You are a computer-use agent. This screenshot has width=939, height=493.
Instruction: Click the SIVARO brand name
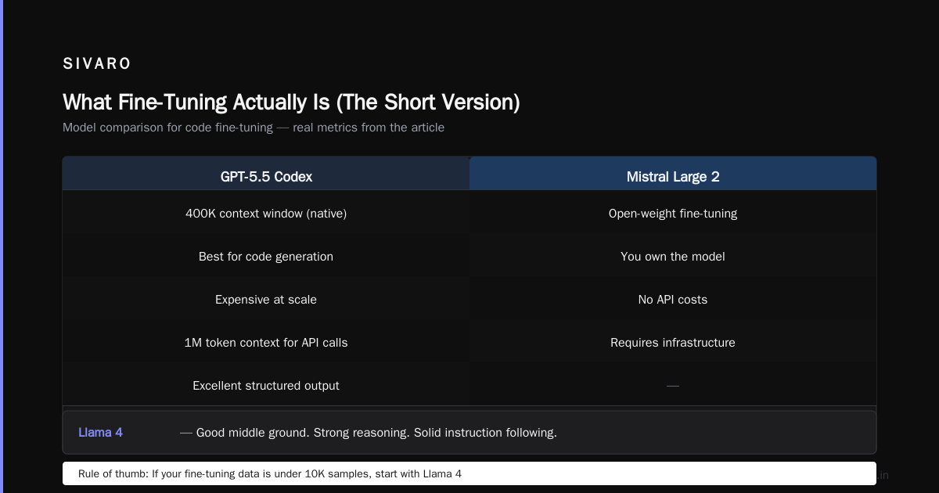(x=97, y=64)
